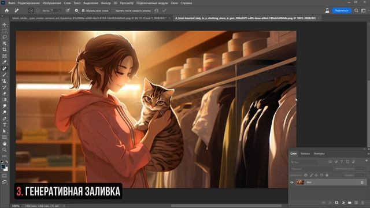
Task: Select the Path Selection tool
Action: pyautogui.click(x=5, y=131)
